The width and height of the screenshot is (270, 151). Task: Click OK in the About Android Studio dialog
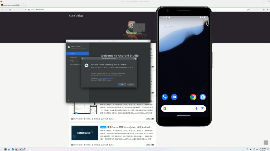[x=122, y=85]
